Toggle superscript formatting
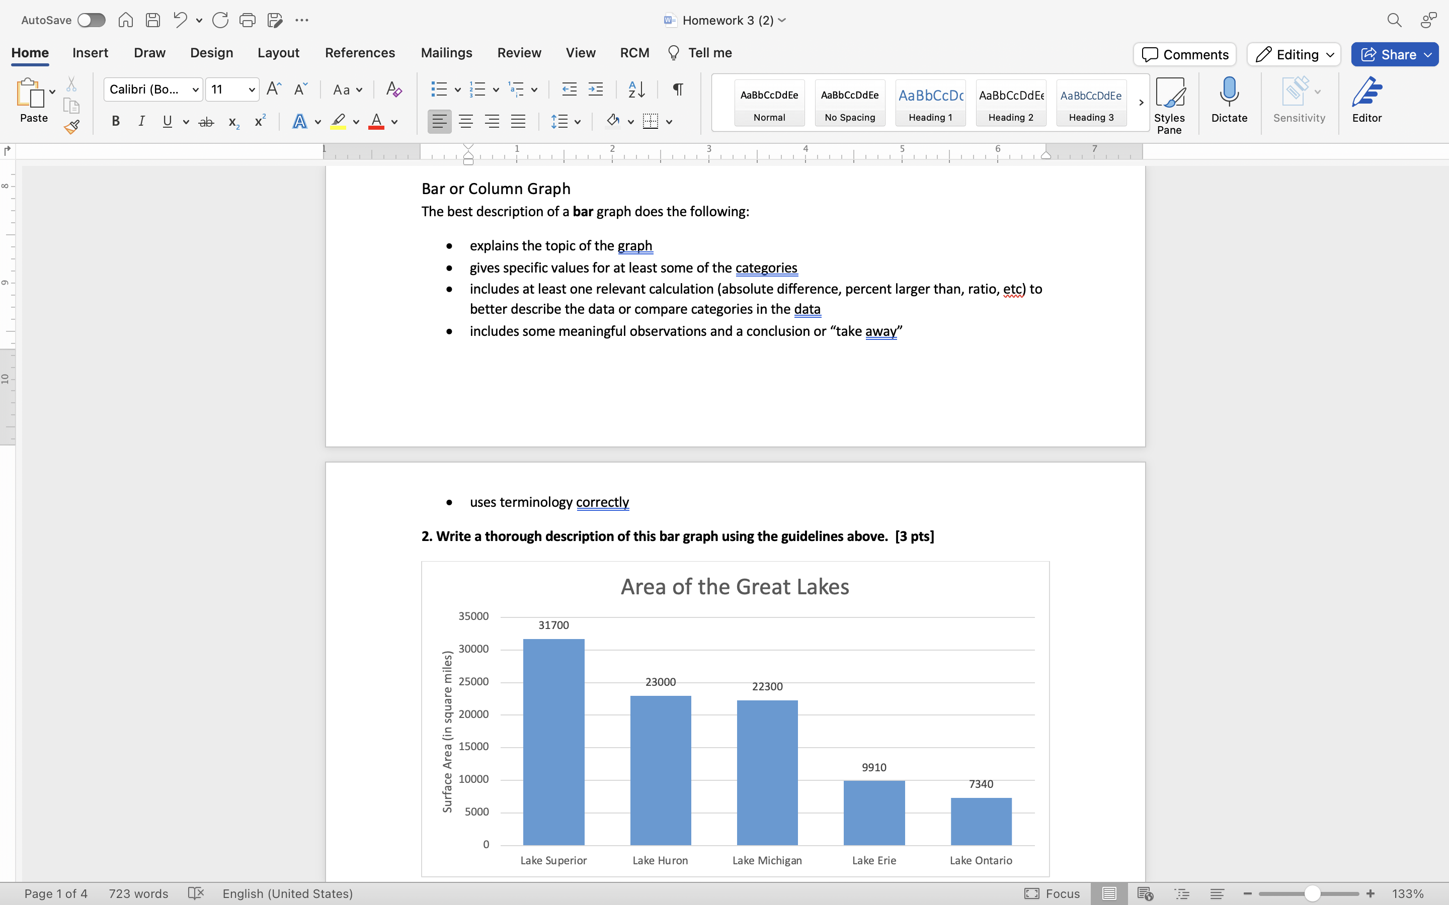This screenshot has height=905, width=1449. (x=259, y=121)
